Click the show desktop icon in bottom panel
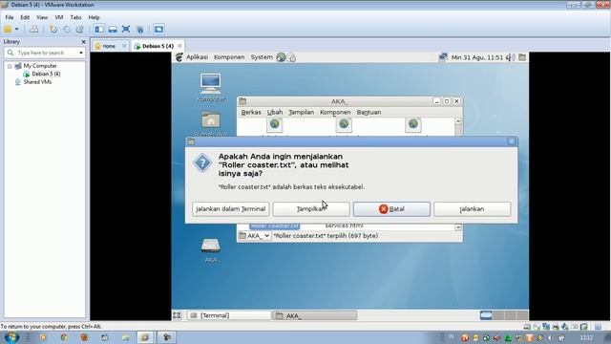 (x=177, y=315)
